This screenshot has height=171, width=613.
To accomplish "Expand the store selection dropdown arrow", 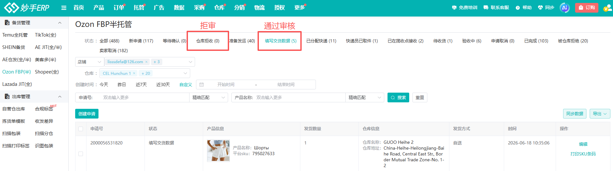I will (191, 62).
